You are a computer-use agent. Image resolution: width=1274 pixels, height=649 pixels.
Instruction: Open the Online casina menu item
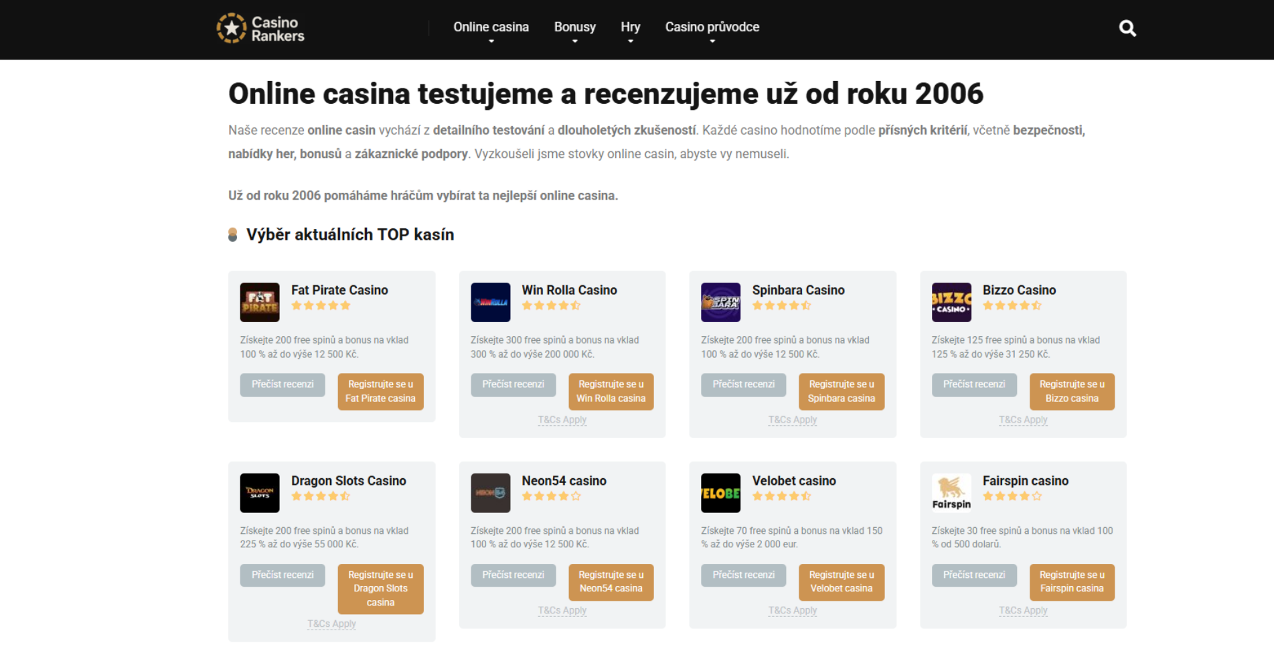pos(491,27)
